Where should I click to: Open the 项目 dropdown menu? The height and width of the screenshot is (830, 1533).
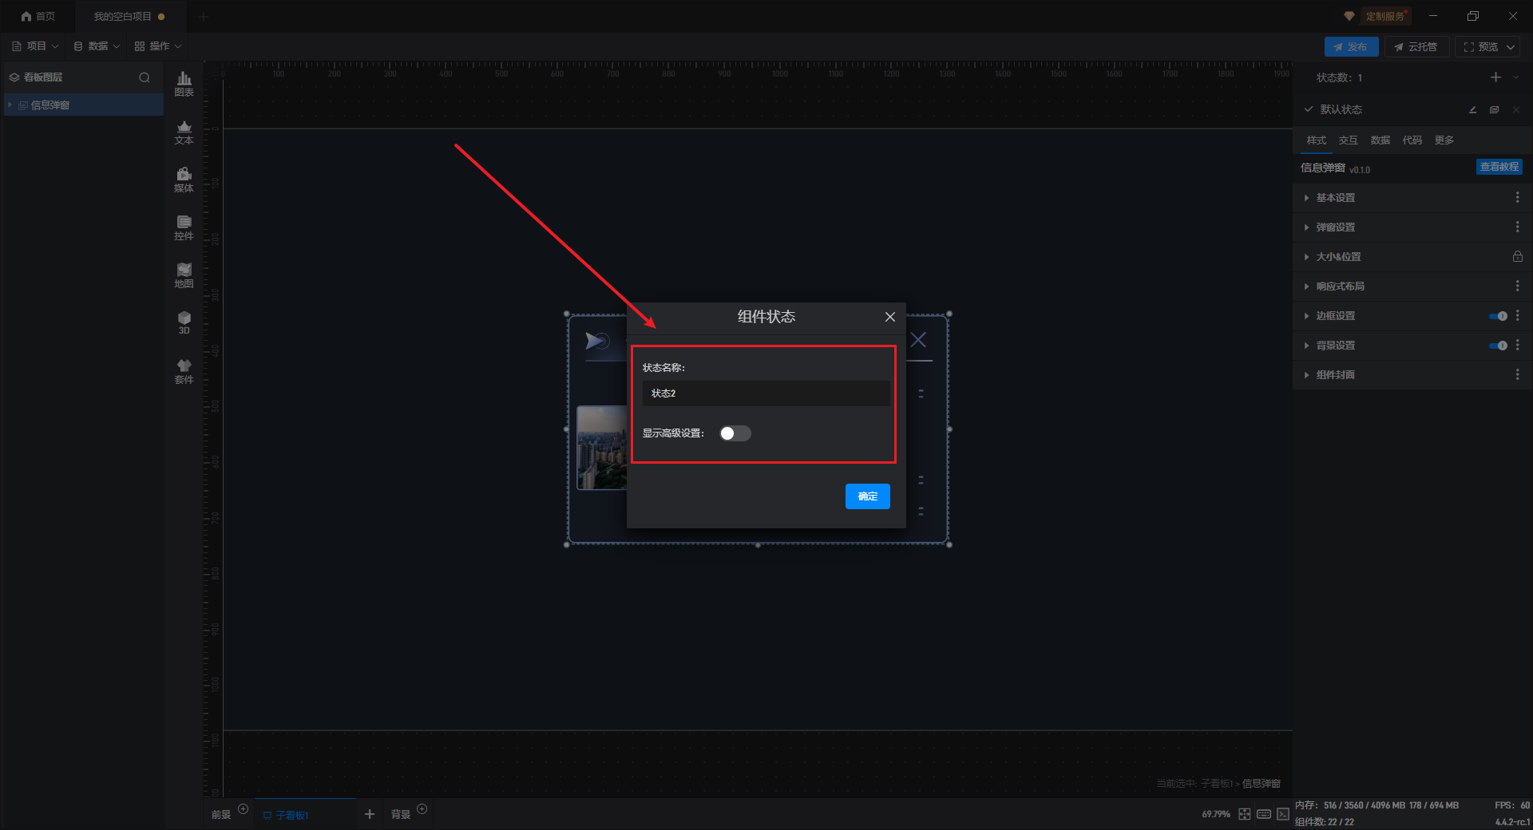(35, 46)
